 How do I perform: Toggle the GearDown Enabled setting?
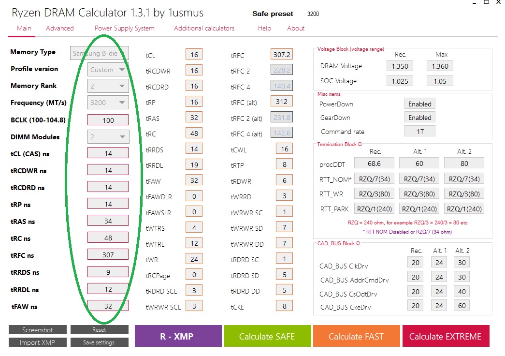pos(419,117)
